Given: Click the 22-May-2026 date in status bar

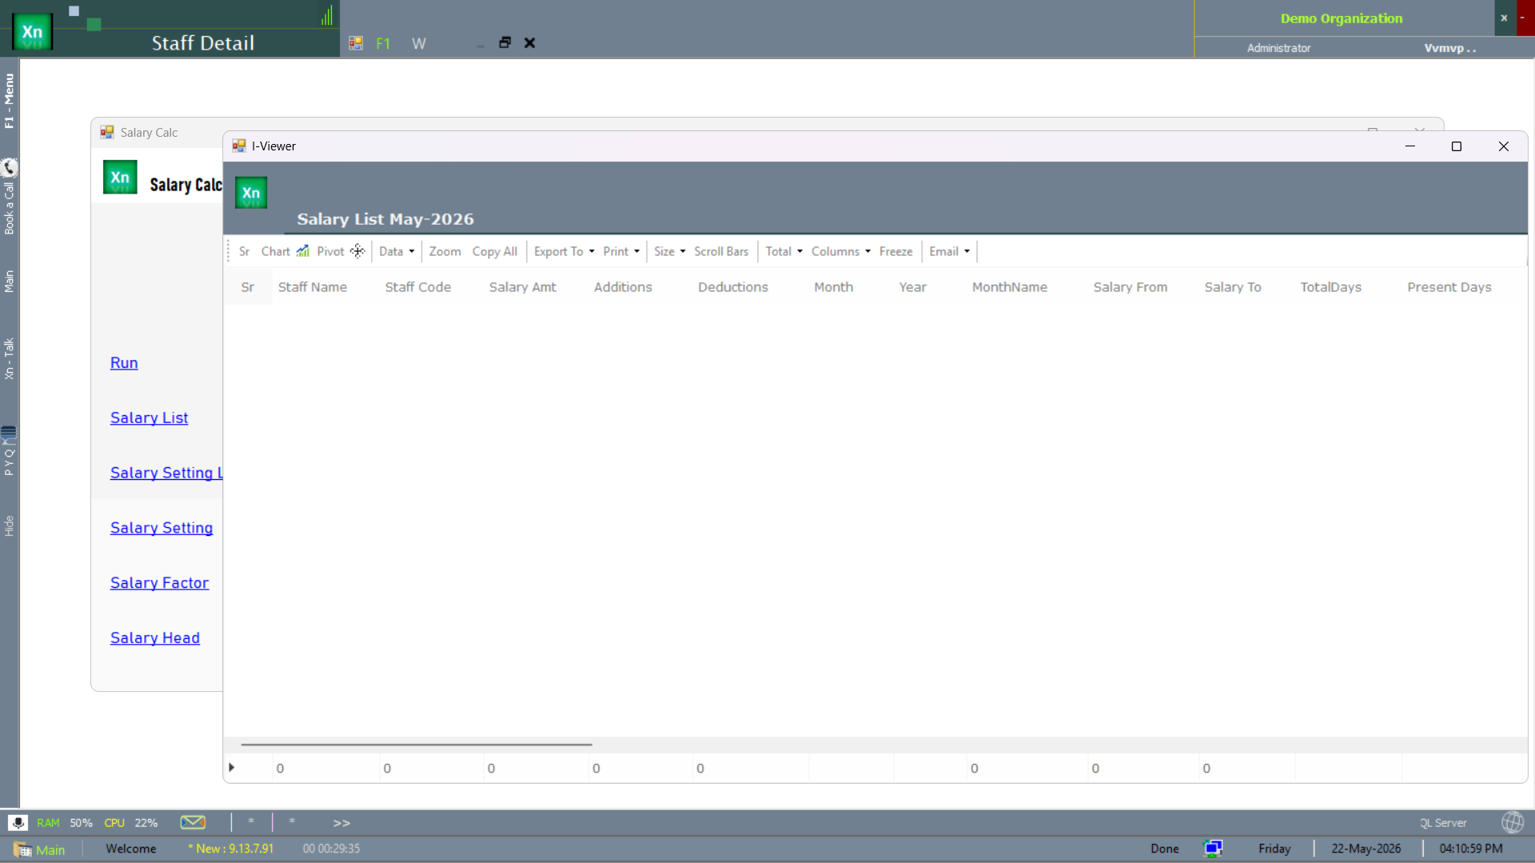Looking at the screenshot, I should click(x=1365, y=849).
